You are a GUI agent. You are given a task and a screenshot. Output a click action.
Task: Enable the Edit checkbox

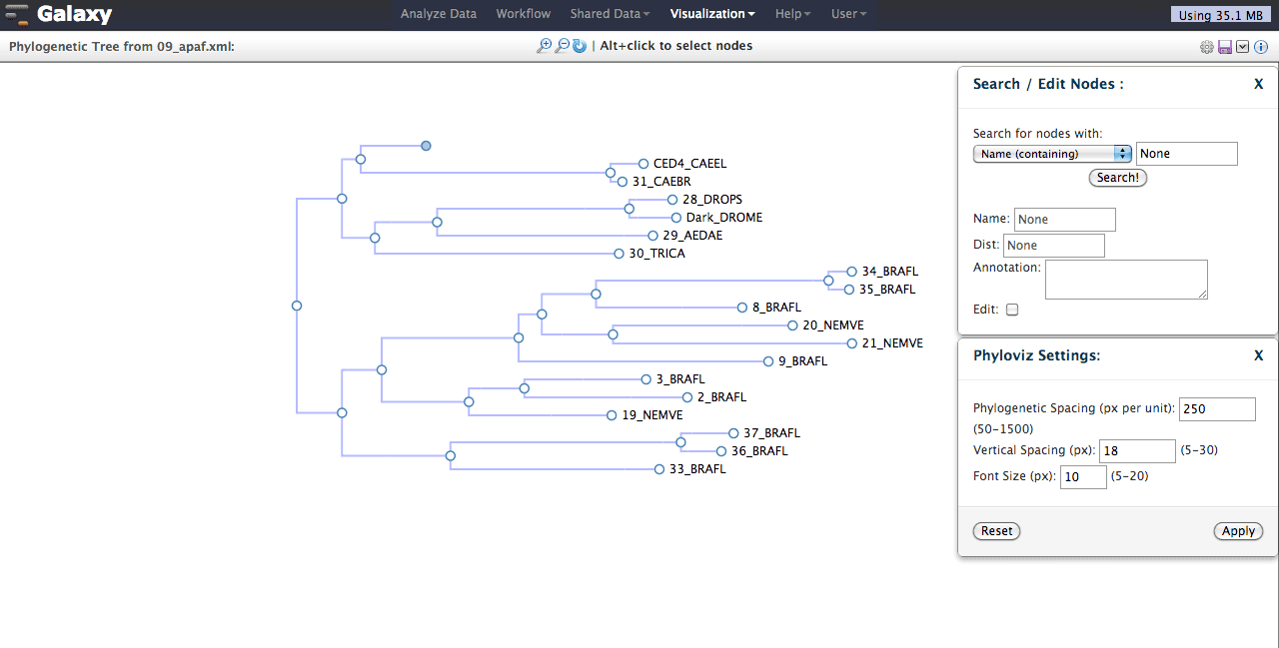point(1011,310)
